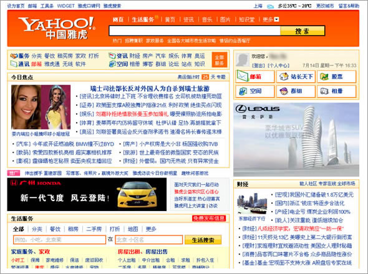368x274 pixels.
Task: Click the yellow 搜索 button
Action: [x=303, y=31]
